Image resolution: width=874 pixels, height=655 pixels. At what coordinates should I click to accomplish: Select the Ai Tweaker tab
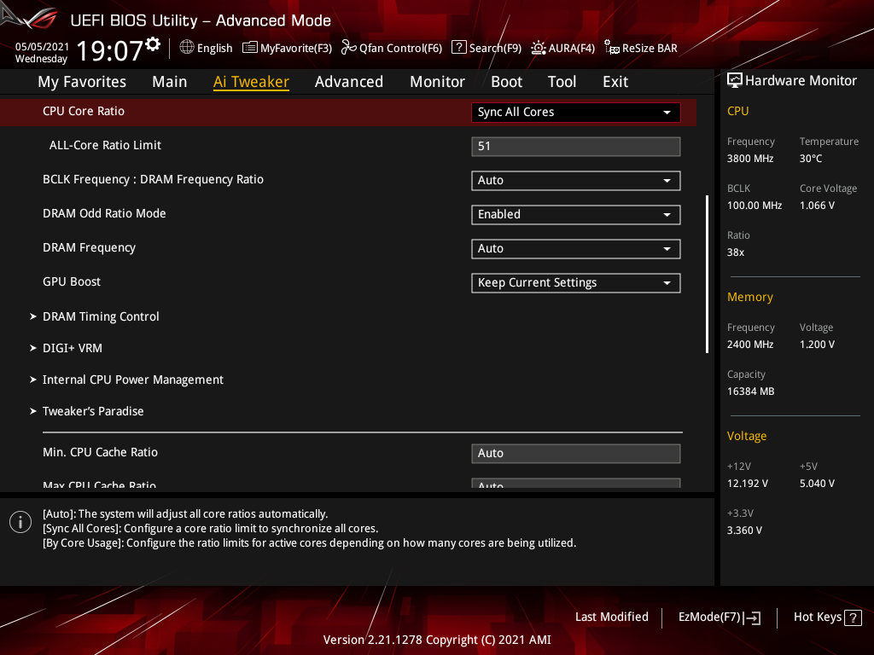pos(251,82)
